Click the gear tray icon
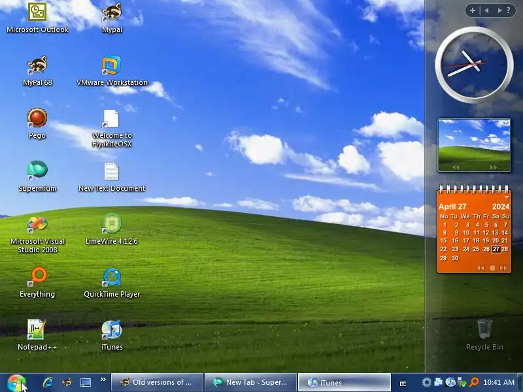Image resolution: width=523 pixels, height=392 pixels. (426, 382)
